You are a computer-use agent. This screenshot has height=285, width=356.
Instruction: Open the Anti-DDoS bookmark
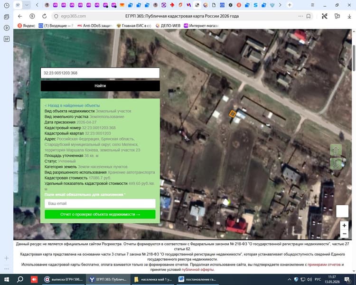coord(95,26)
